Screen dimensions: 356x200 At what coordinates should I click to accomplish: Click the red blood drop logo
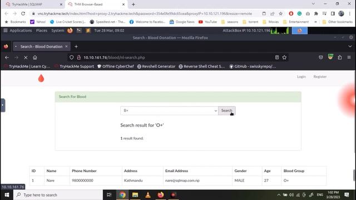point(41,78)
